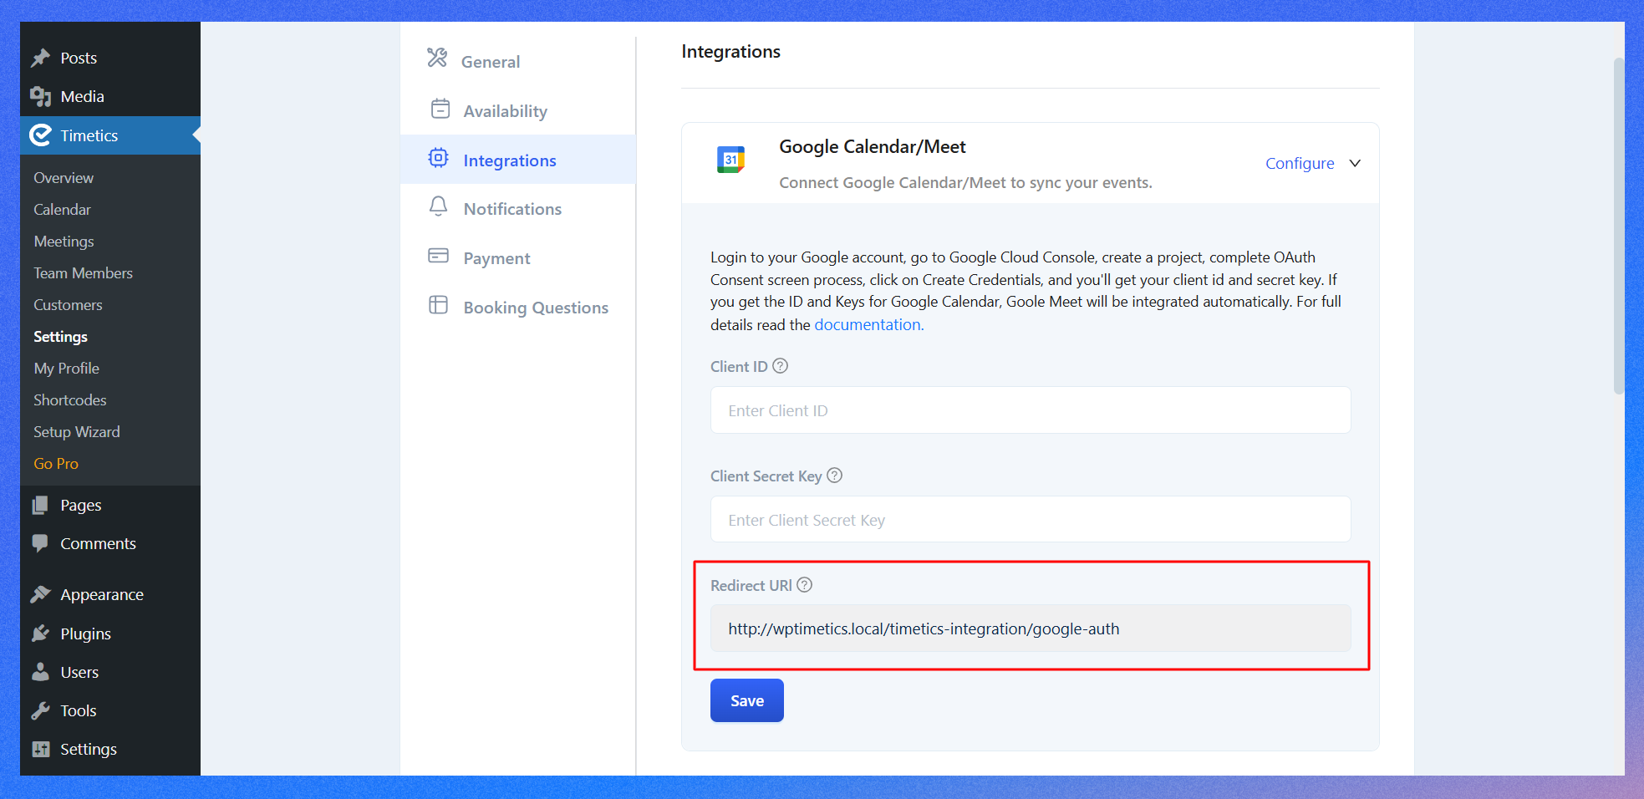Click the Comments bubble icon

tap(40, 543)
